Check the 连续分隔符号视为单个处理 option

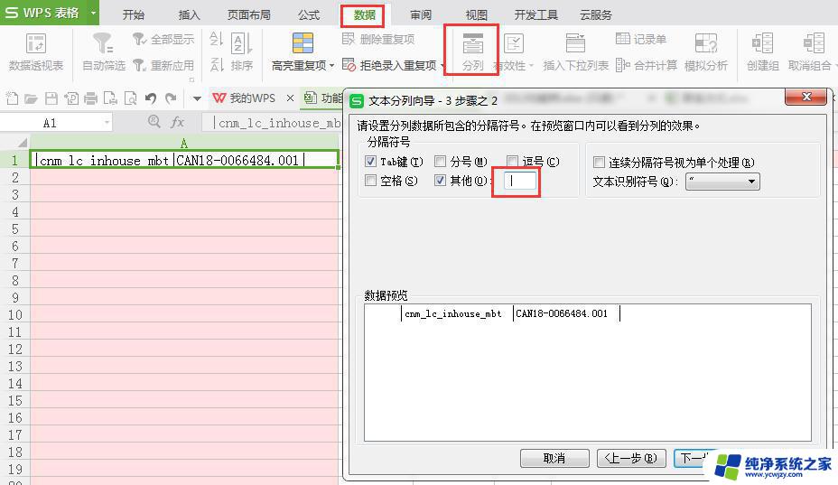pyautogui.click(x=600, y=163)
